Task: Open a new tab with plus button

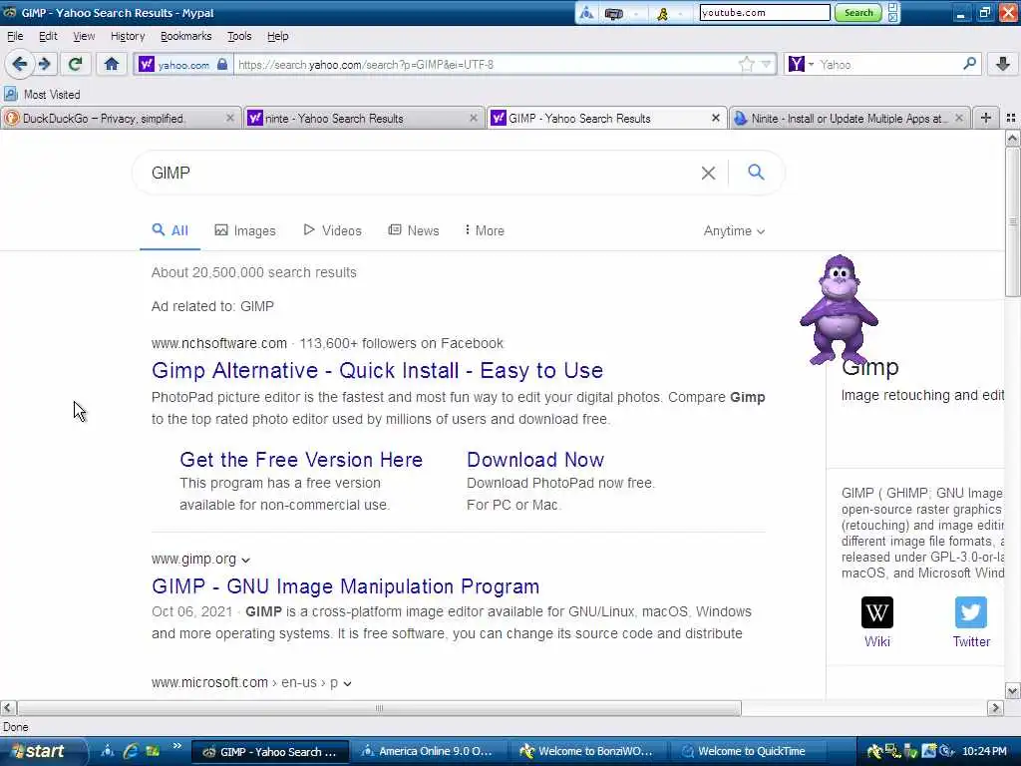Action: 986,118
